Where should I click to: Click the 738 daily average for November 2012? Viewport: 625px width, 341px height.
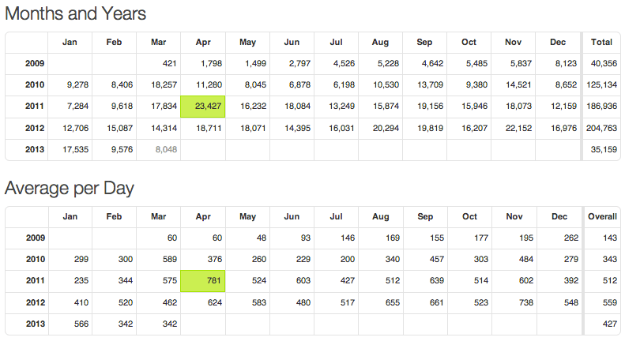(514, 302)
